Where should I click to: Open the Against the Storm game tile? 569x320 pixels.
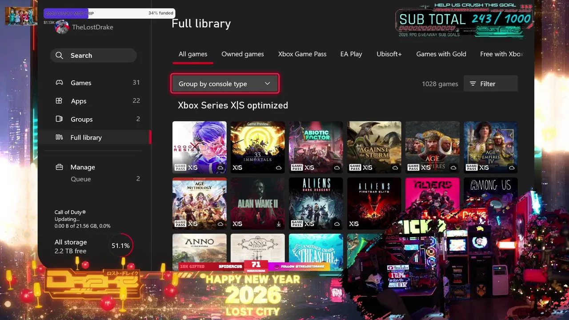(374, 147)
